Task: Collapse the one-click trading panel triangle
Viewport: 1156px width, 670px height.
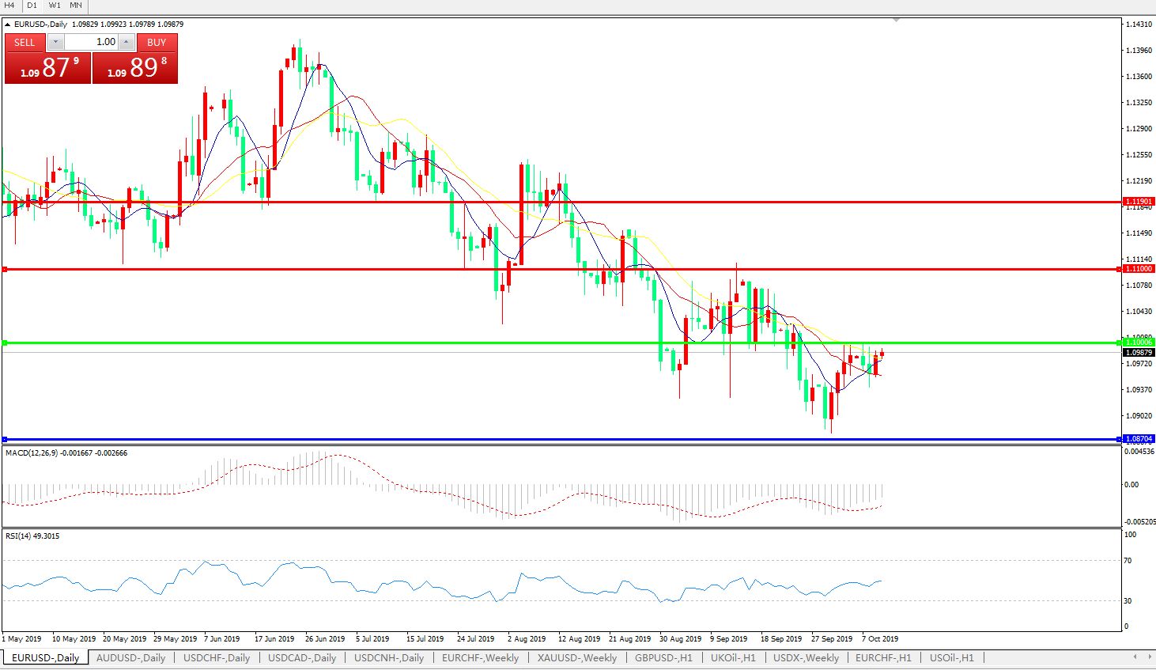Action: pyautogui.click(x=8, y=25)
